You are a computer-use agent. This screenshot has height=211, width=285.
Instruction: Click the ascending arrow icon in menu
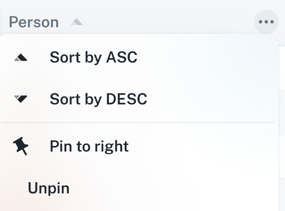[x=21, y=58]
